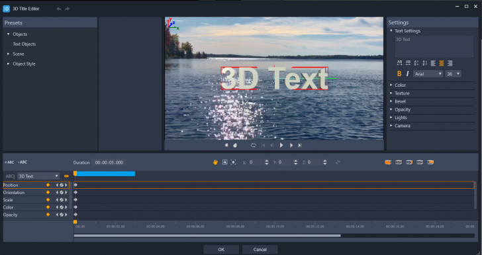Screen dimensions: 482x255
Task: Toggle Italic formatting
Action: pyautogui.click(x=408, y=74)
